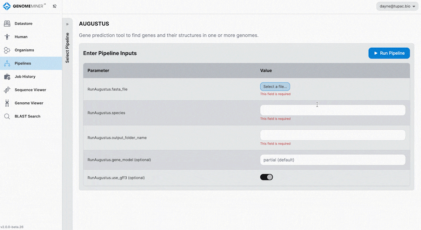Go to Job History page
421x230 pixels.
[25, 76]
